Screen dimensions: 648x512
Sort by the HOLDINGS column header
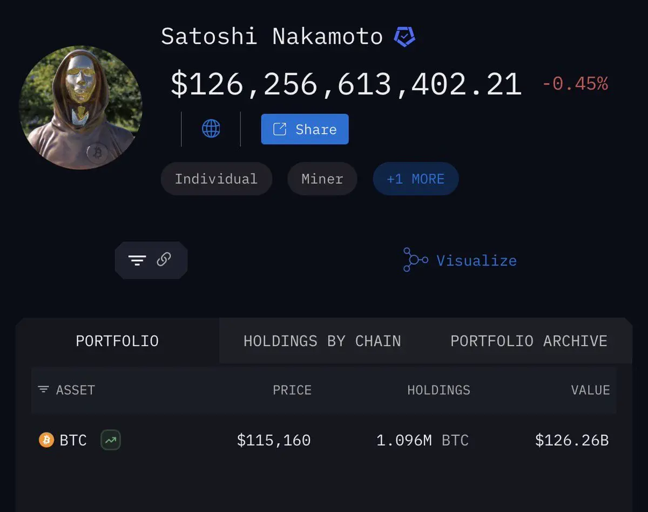tap(438, 390)
